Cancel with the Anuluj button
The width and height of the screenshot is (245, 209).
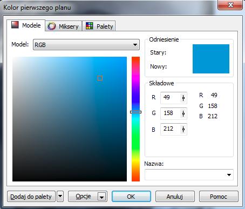point(175,197)
